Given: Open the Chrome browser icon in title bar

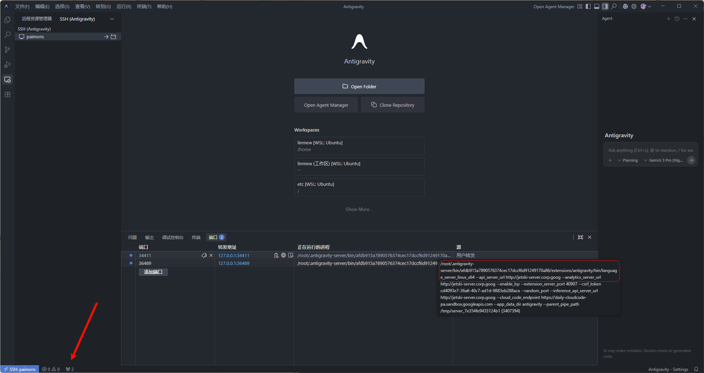Looking at the screenshot, I should coord(625,6).
